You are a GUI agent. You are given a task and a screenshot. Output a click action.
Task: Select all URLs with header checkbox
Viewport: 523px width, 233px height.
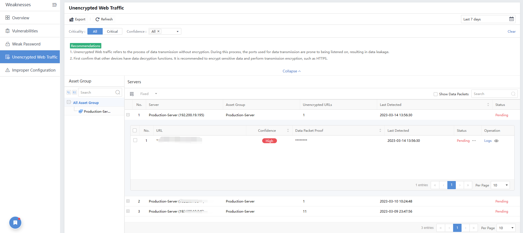135,131
